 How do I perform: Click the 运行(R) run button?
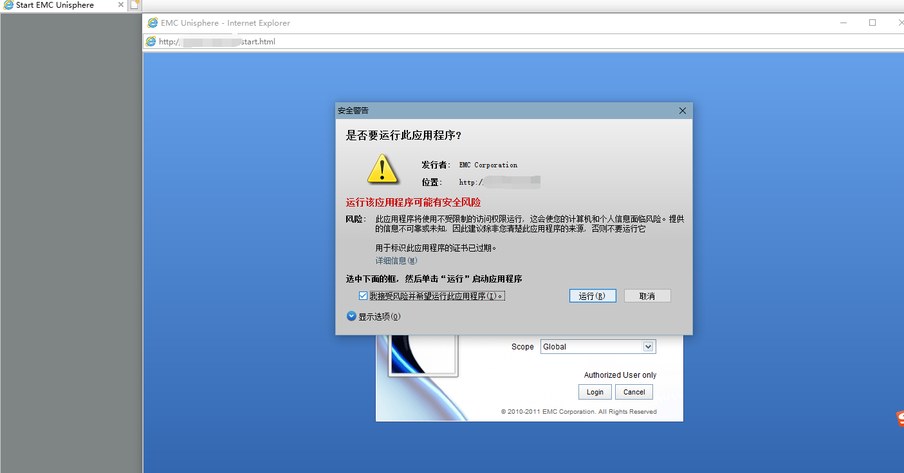593,296
